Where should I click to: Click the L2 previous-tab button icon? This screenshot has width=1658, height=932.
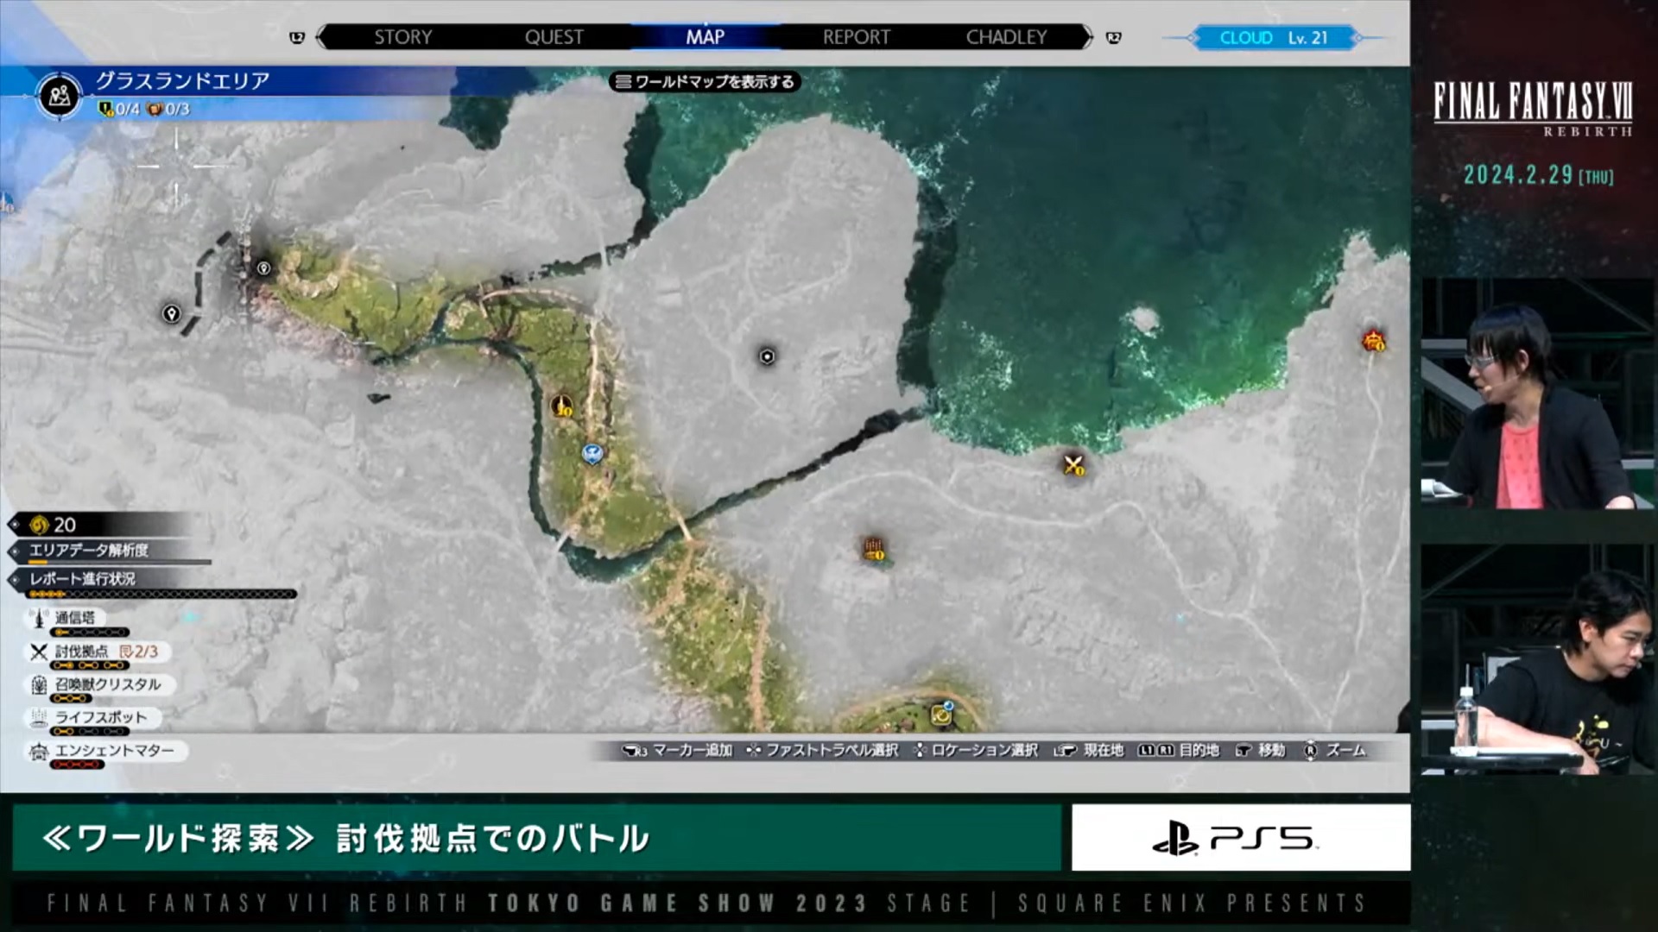(x=297, y=37)
